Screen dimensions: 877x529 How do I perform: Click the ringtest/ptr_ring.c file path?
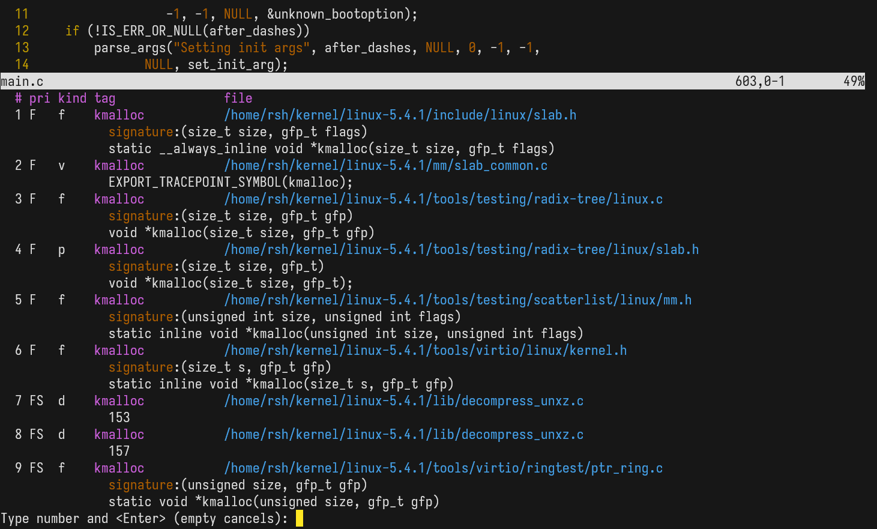point(443,468)
